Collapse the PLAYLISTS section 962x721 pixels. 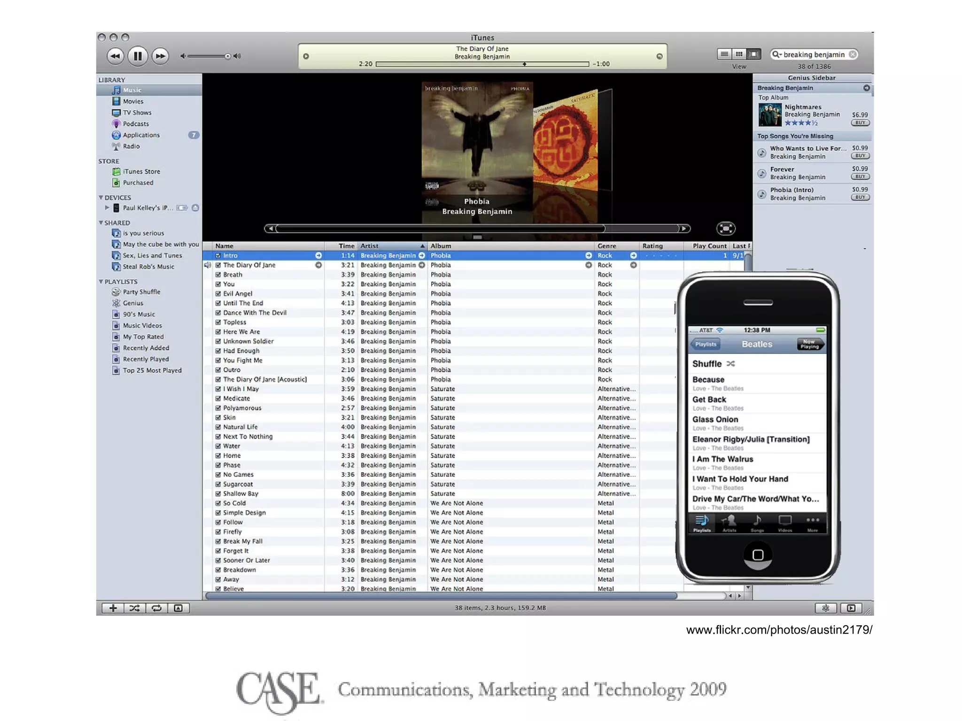pyautogui.click(x=101, y=282)
